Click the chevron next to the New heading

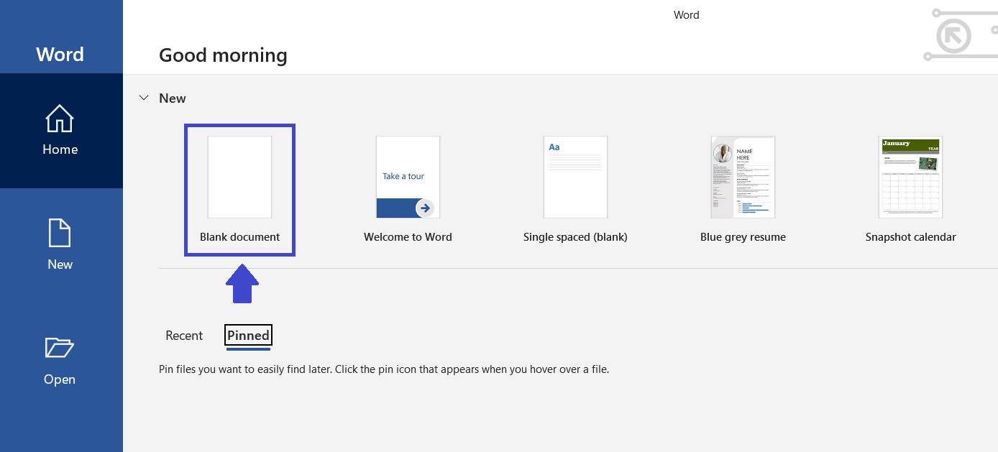[x=144, y=98]
